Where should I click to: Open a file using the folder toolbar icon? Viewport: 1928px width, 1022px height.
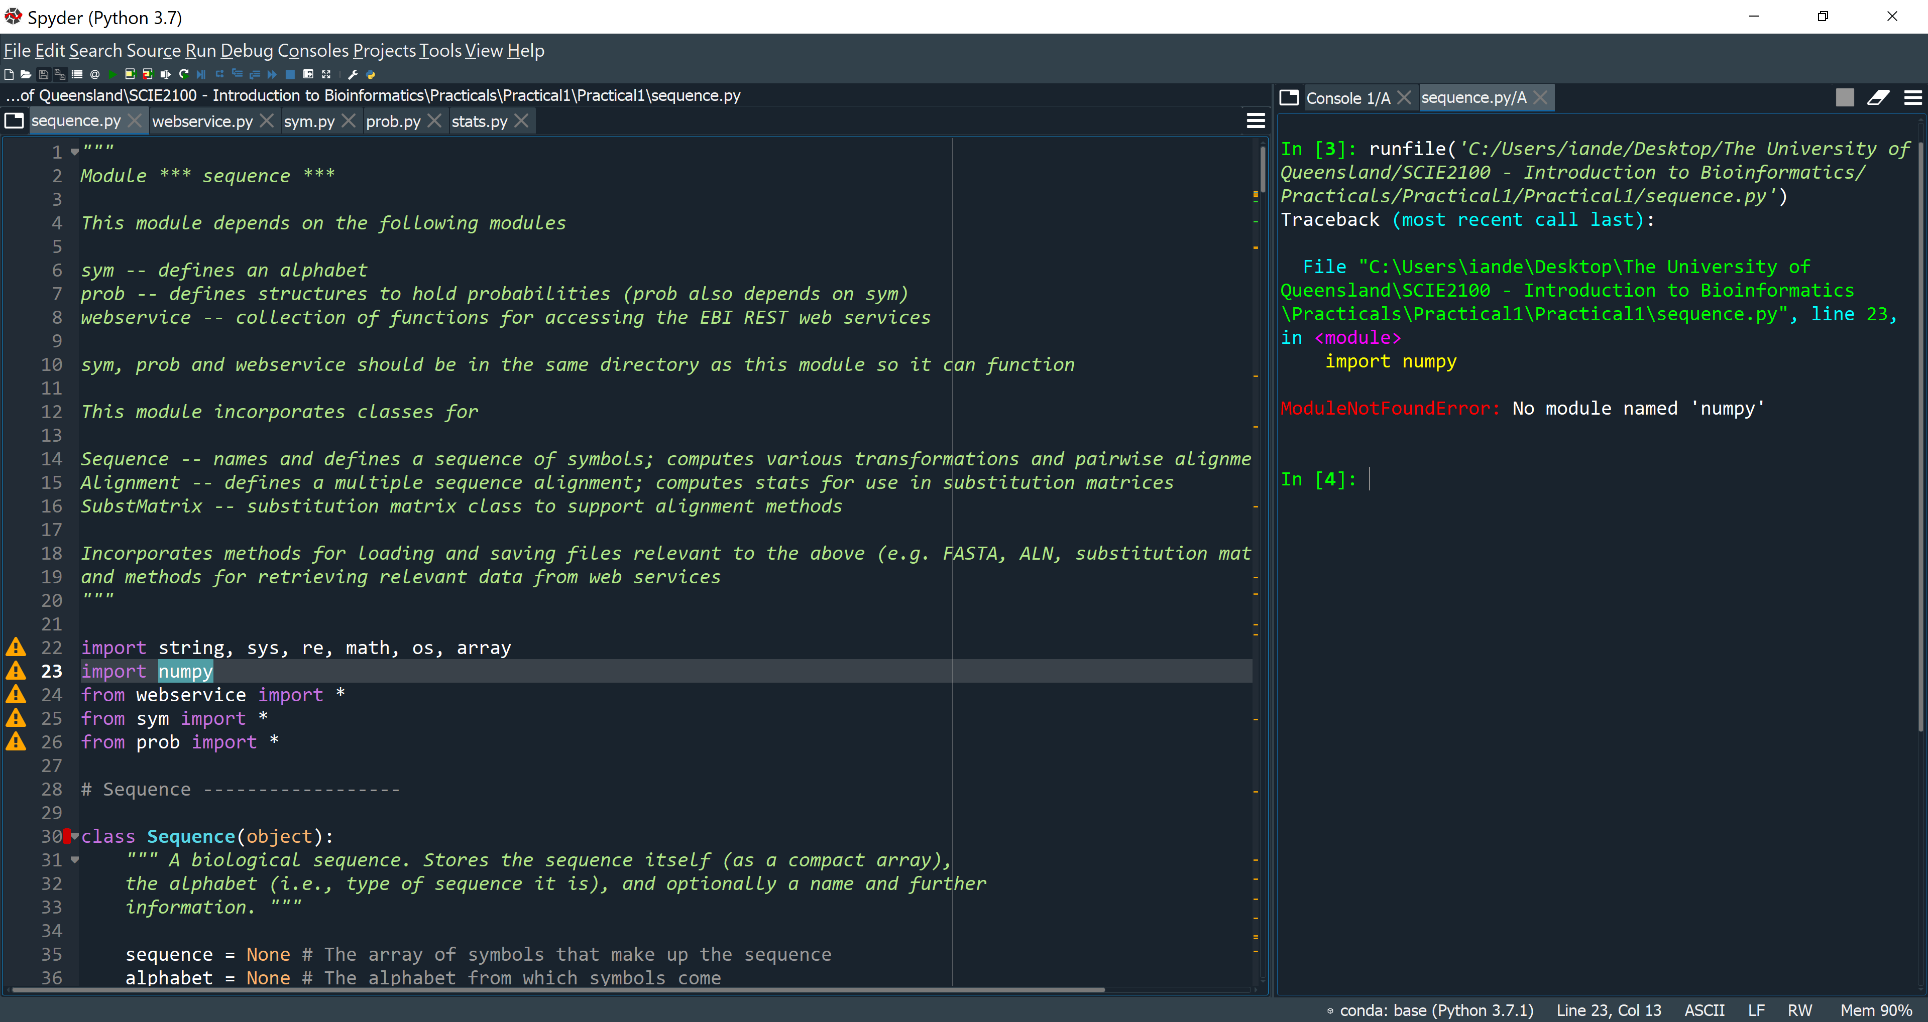pos(26,74)
